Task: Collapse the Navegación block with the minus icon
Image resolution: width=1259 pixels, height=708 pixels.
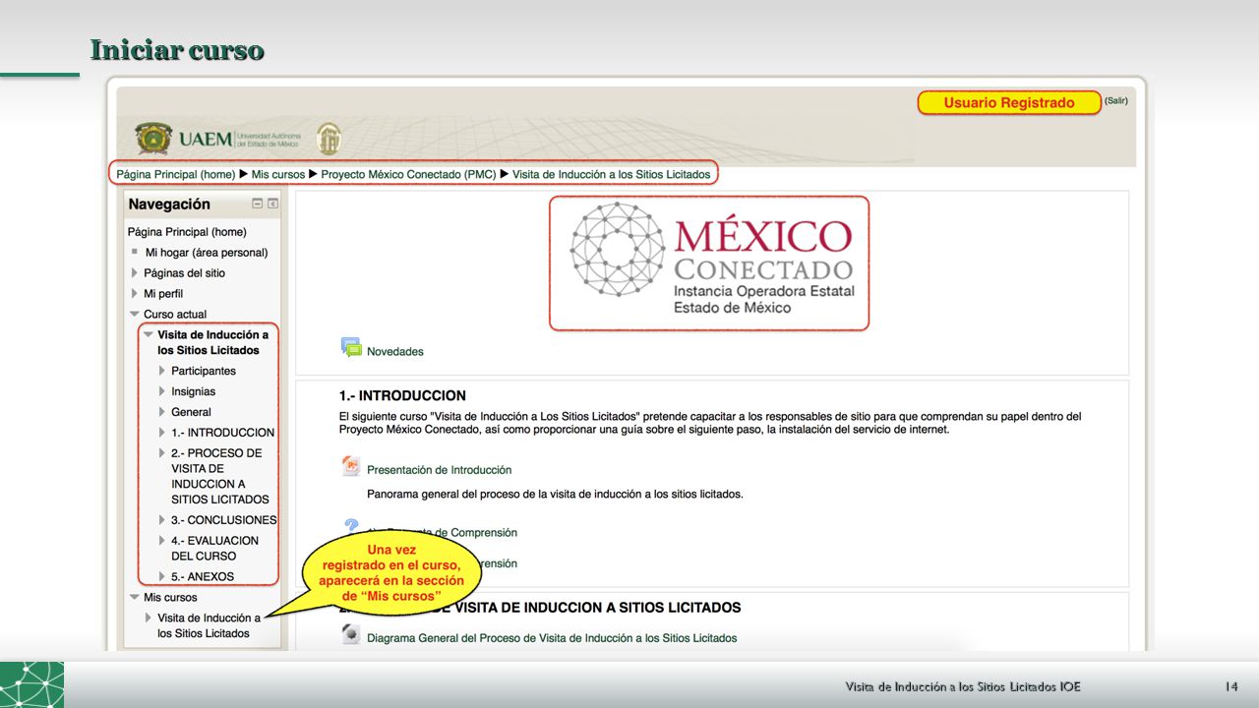Action: point(258,205)
